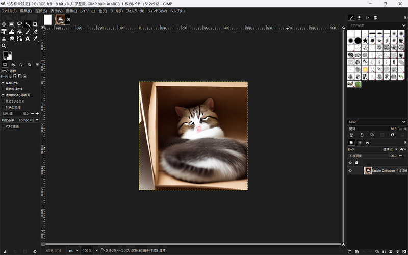
Task: Expand the brush tag filter dropdown
Action: pyautogui.click(x=403, y=25)
